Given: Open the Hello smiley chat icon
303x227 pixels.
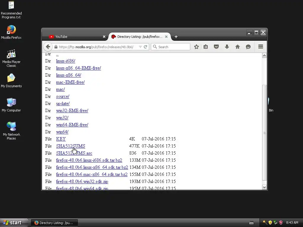Looking at the screenshot, I should [x=248, y=47].
